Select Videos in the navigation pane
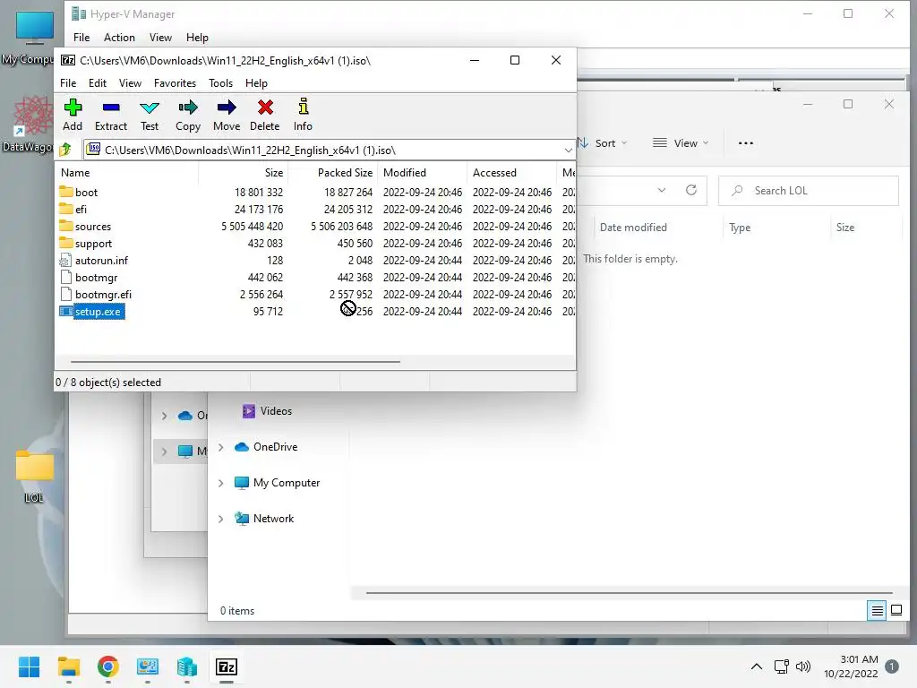Image resolution: width=917 pixels, height=688 pixels. pyautogui.click(x=267, y=411)
